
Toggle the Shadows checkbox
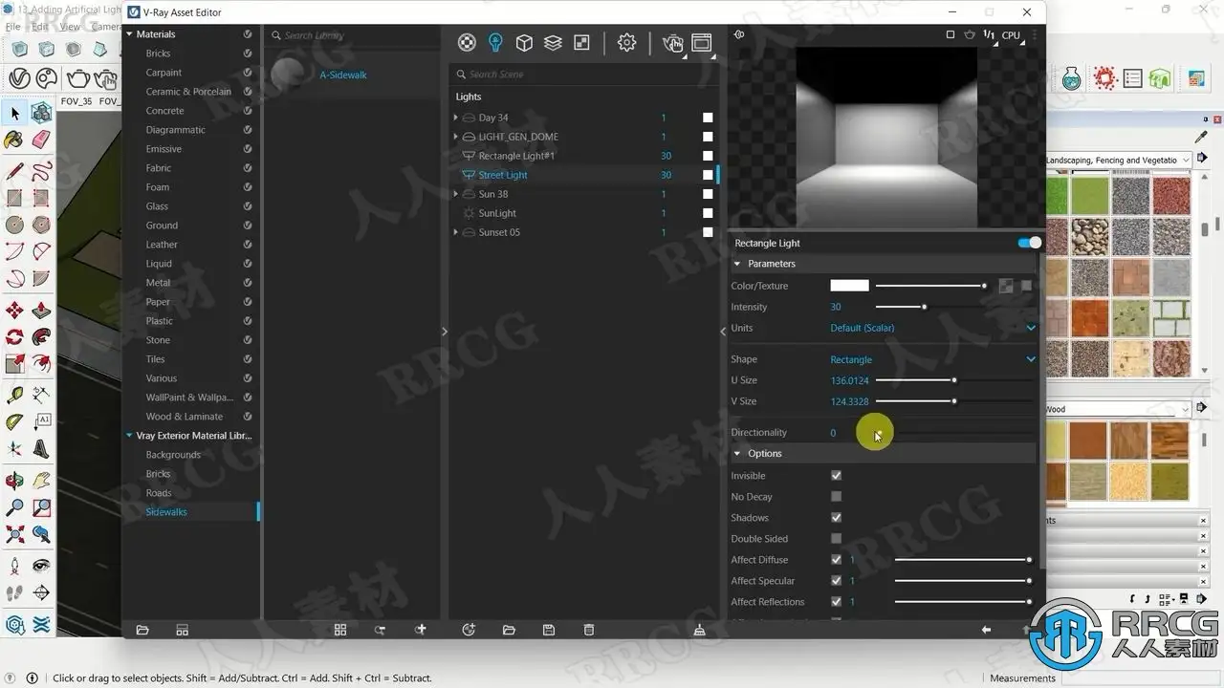[x=837, y=518]
